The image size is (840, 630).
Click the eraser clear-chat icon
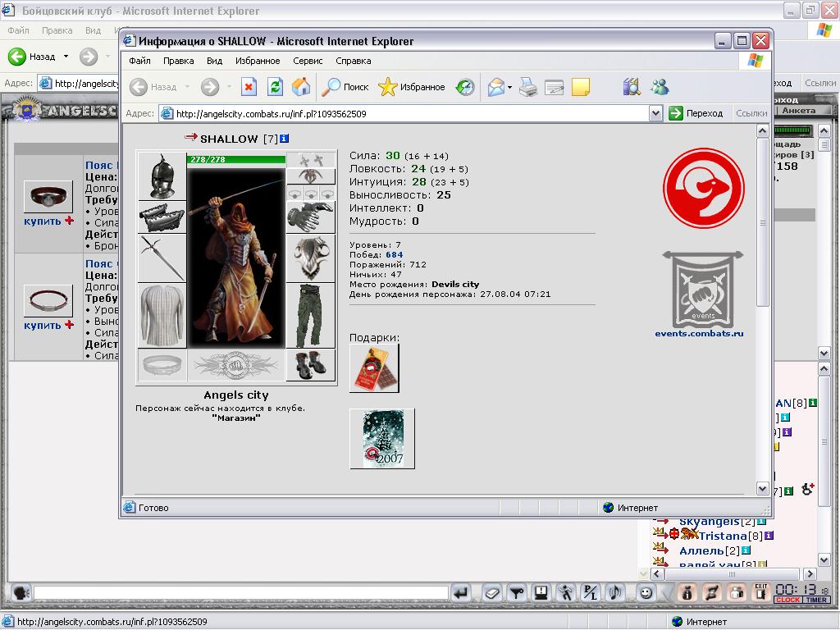tap(492, 593)
